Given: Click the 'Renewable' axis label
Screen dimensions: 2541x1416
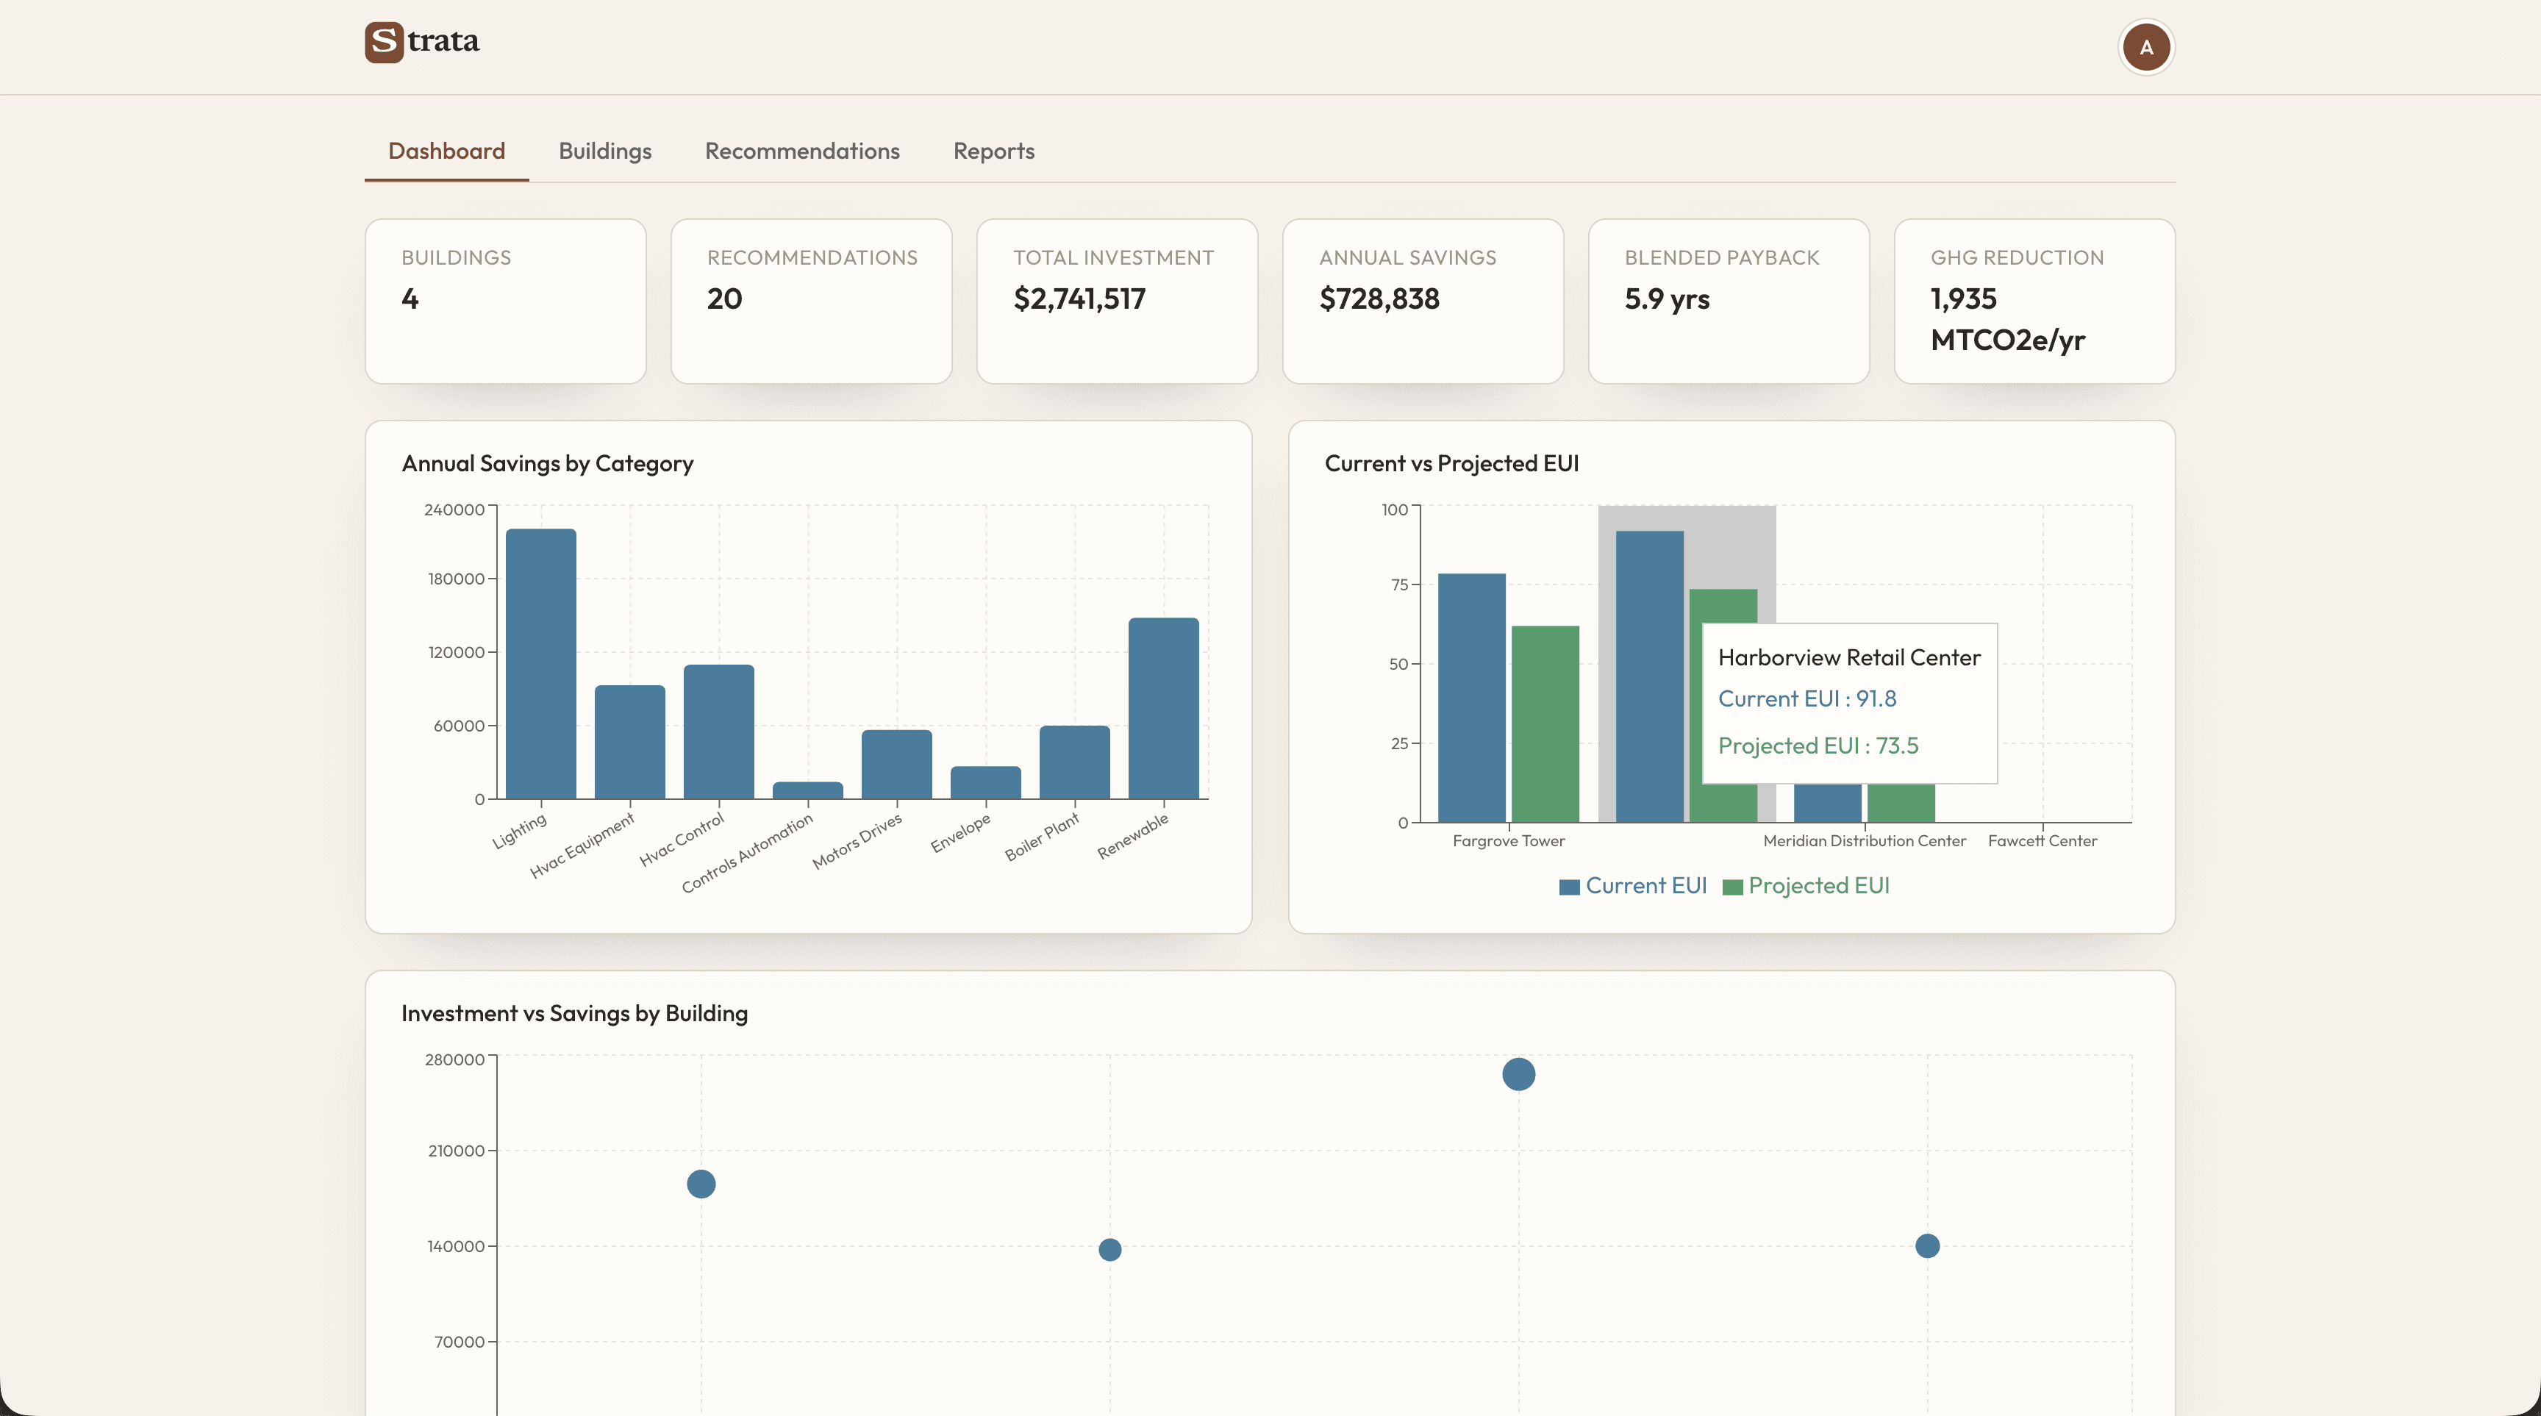Looking at the screenshot, I should point(1132,836).
